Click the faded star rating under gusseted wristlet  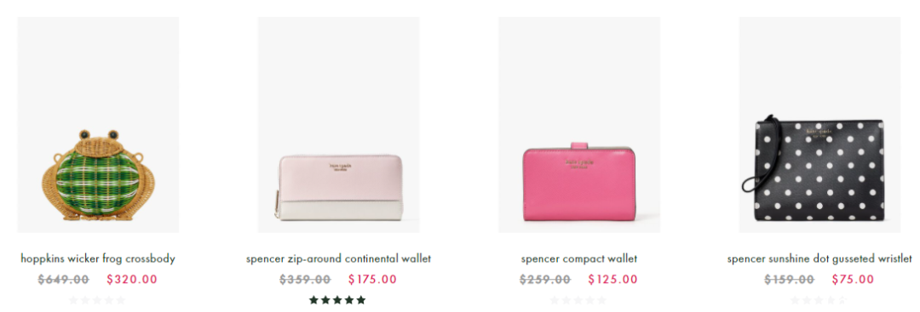pyautogui.click(x=819, y=300)
